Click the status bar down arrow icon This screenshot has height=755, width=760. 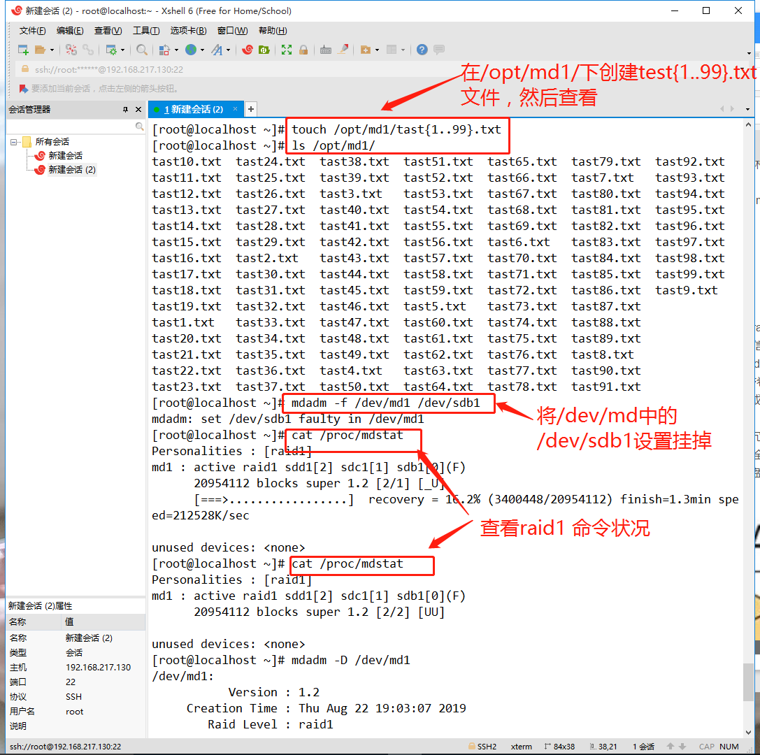click(x=682, y=747)
